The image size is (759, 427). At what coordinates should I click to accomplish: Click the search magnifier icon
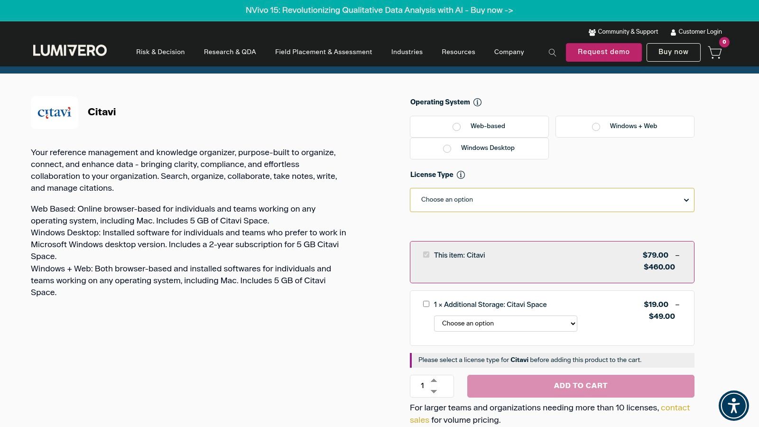coord(552,53)
